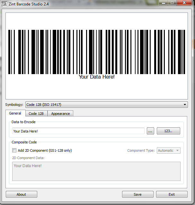
Task: Switch to the Code 128 tab
Action: 36,114
